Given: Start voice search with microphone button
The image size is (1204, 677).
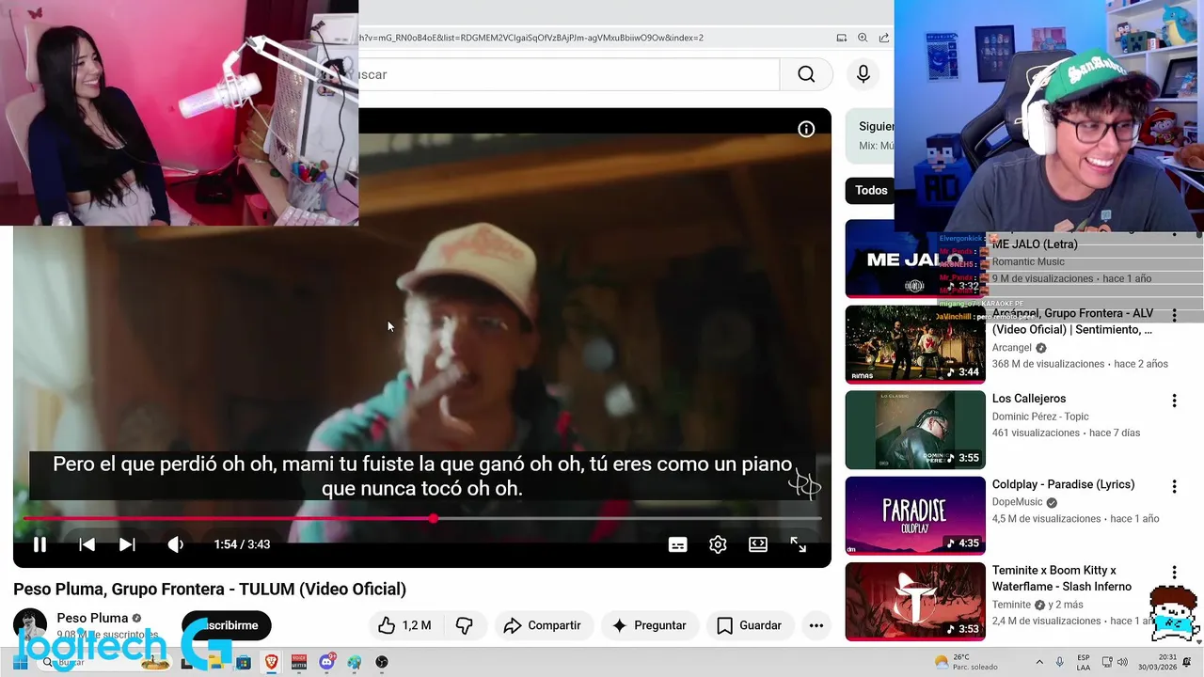Looking at the screenshot, I should point(863,74).
